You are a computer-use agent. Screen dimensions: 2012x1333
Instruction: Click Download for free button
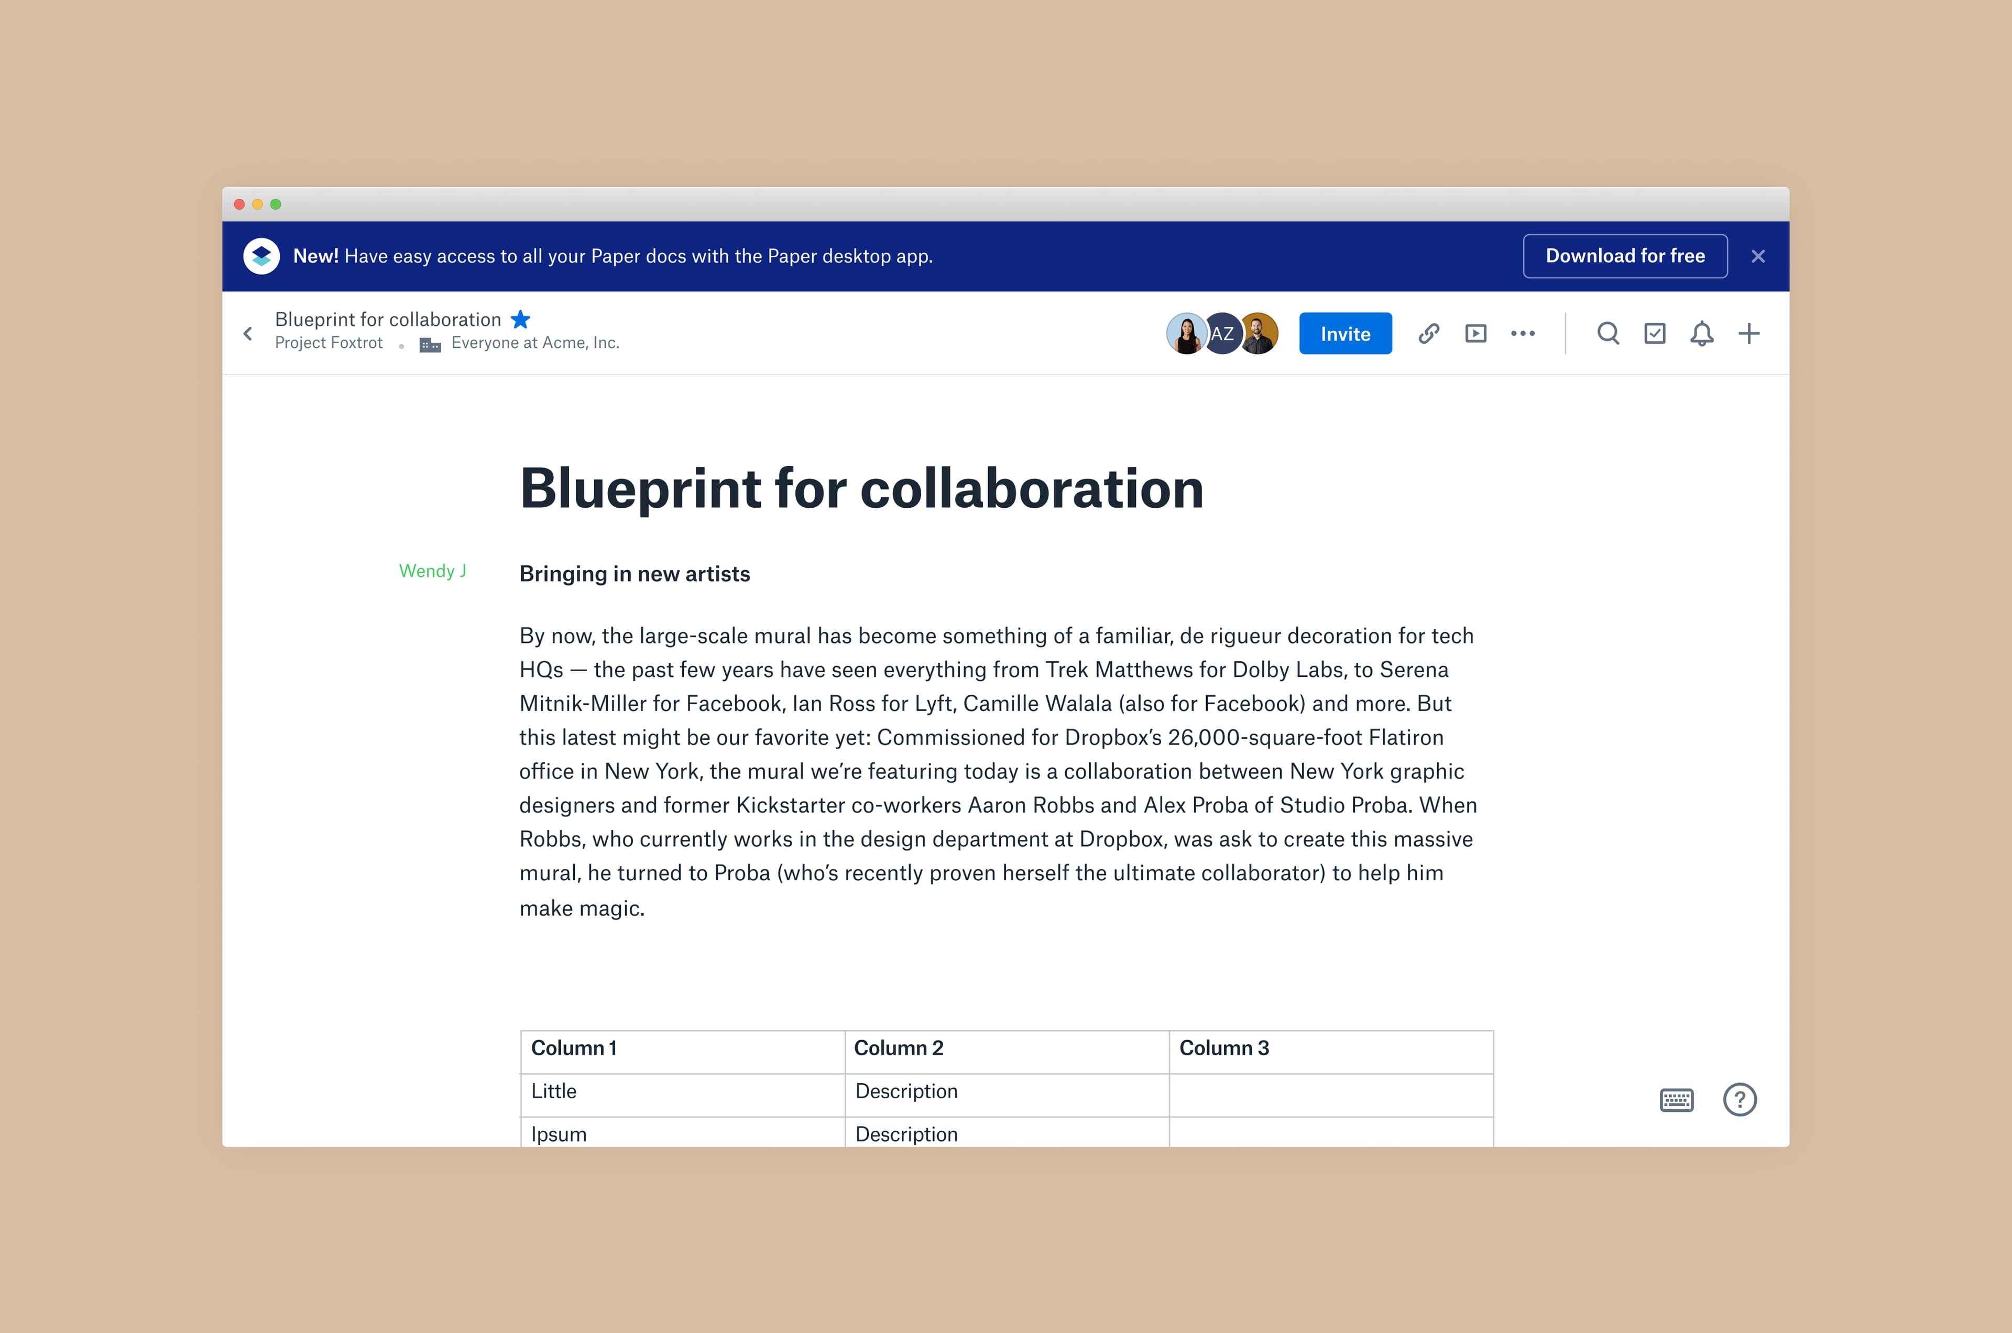pyautogui.click(x=1624, y=256)
